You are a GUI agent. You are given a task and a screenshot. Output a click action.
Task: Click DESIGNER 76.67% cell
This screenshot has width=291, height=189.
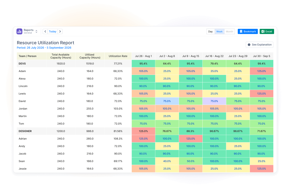point(167,131)
